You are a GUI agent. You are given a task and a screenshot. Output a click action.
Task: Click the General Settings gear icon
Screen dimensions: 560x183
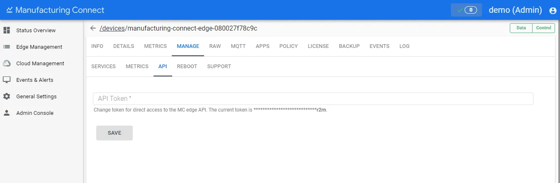(x=7, y=96)
